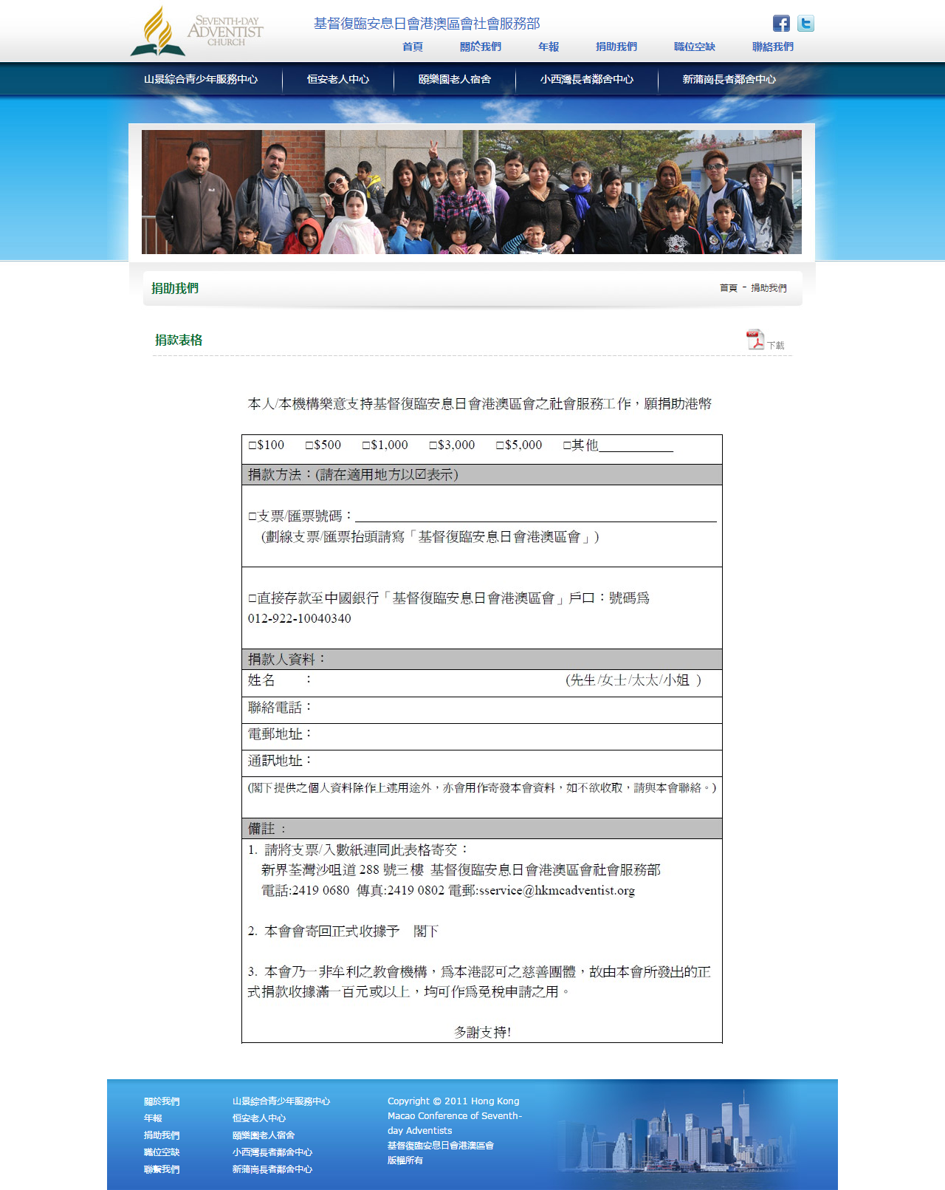Image resolution: width=945 pixels, height=1190 pixels.
Task: Select 捐助我們 in the top menu
Action: [x=616, y=47]
